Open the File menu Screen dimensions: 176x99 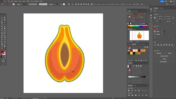pos(9,1)
